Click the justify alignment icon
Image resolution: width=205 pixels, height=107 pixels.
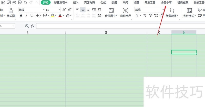click(94, 16)
